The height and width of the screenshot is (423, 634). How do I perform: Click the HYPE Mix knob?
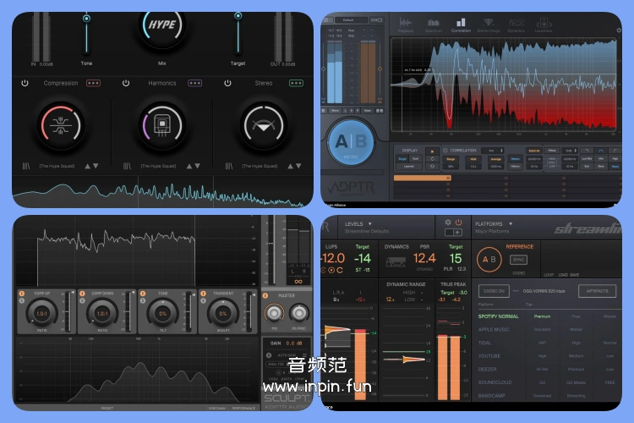pyautogui.click(x=162, y=25)
